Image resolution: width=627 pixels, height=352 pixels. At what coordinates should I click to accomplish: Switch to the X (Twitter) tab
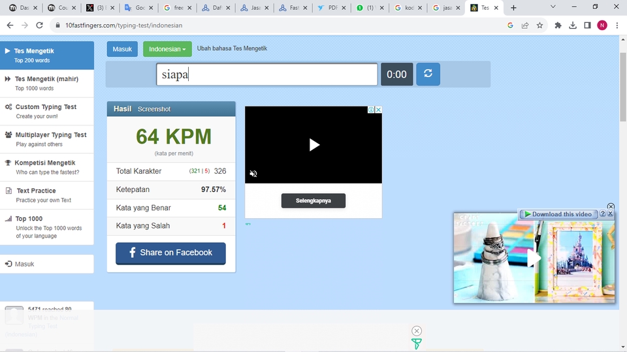pyautogui.click(x=99, y=8)
